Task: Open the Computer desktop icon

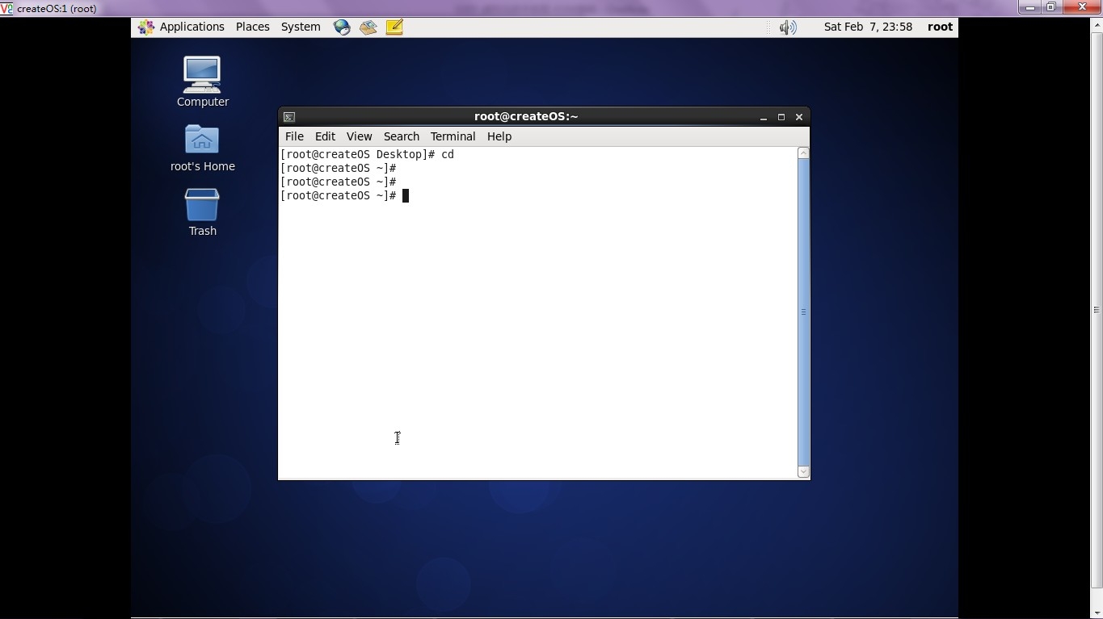Action: [x=202, y=75]
